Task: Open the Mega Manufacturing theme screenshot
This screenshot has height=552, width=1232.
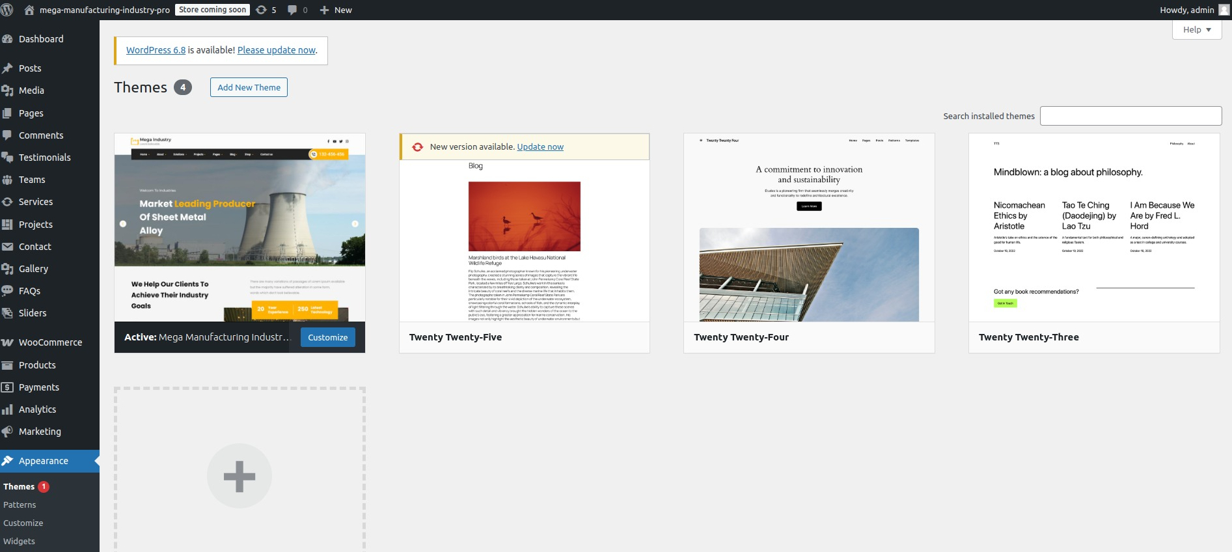Action: tap(240, 227)
